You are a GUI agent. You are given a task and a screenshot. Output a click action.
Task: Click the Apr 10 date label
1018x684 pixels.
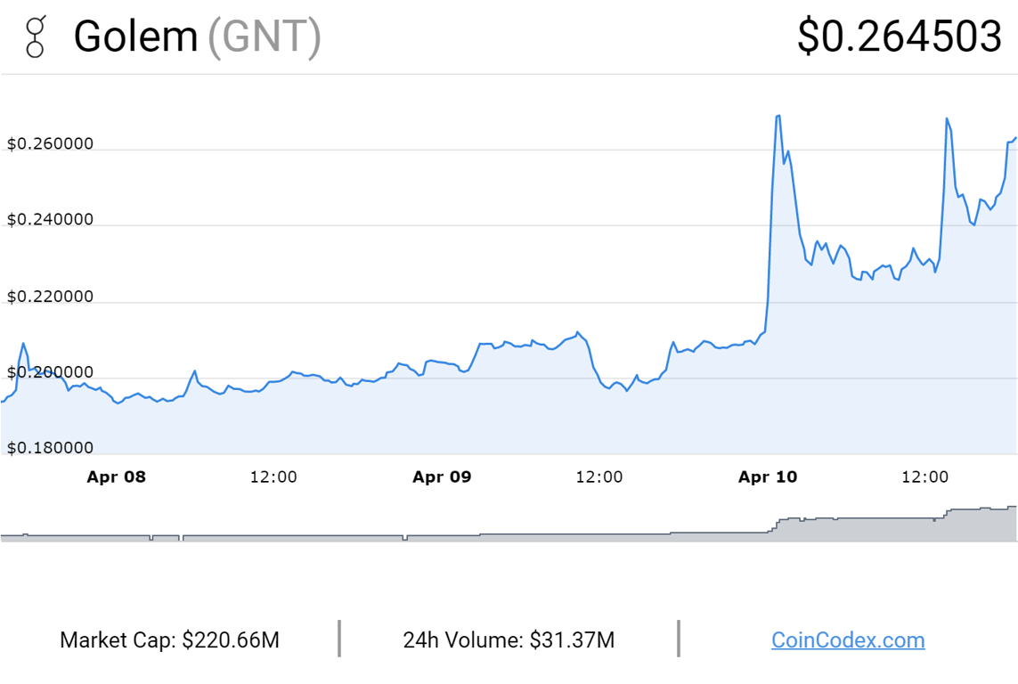(768, 477)
